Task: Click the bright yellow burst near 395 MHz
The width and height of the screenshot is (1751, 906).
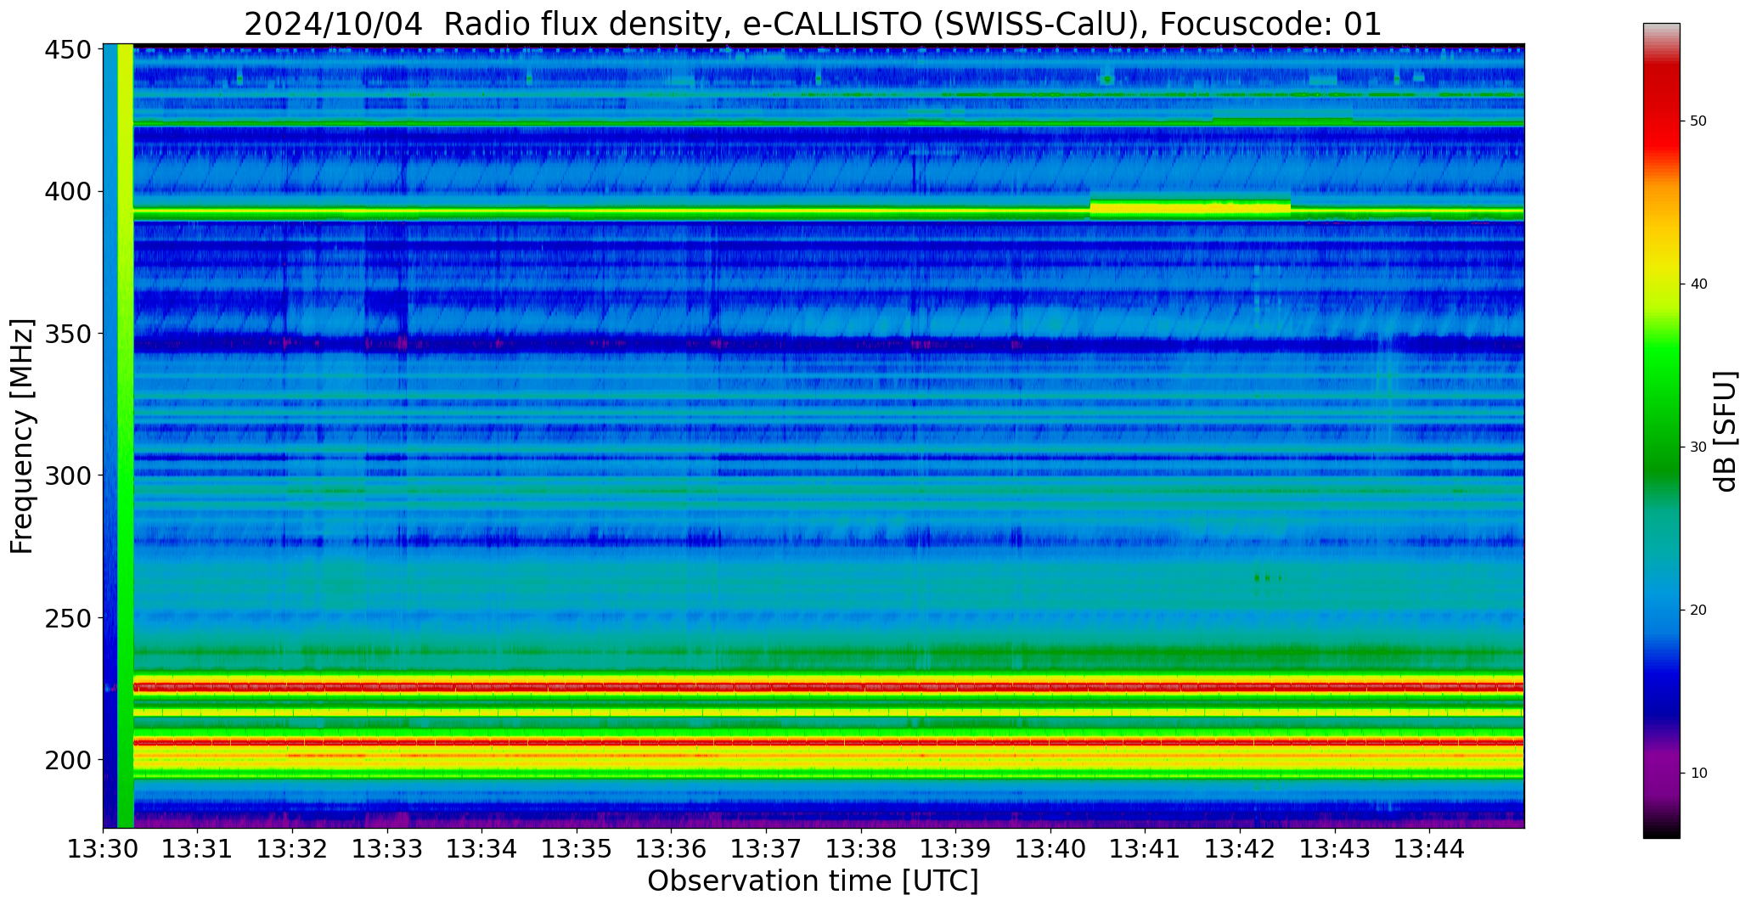Action: click(x=1190, y=207)
